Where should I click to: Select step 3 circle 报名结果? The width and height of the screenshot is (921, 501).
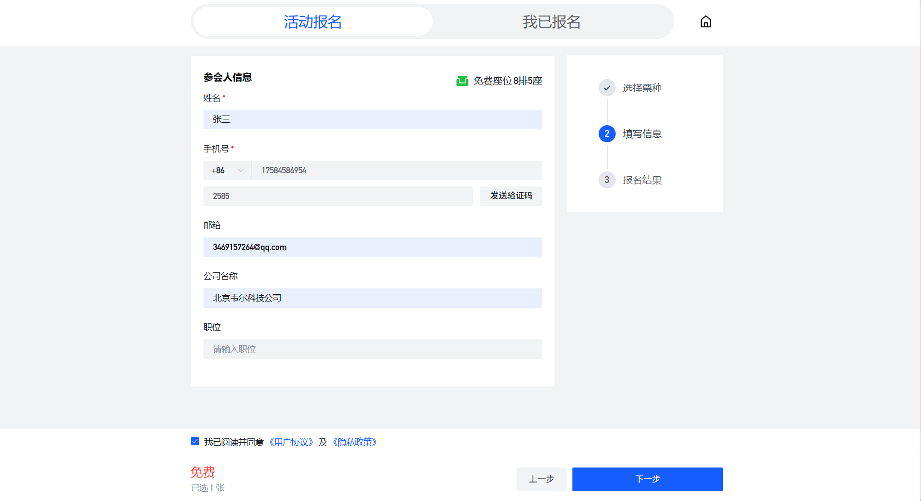pyautogui.click(x=607, y=180)
